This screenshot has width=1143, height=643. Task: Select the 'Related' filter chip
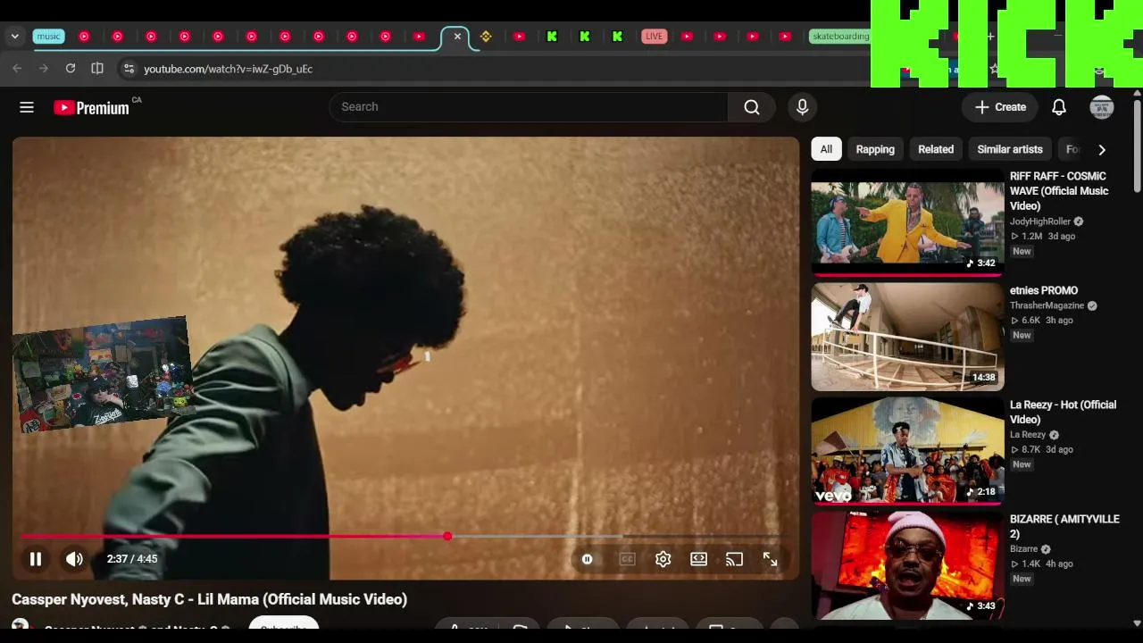click(936, 149)
